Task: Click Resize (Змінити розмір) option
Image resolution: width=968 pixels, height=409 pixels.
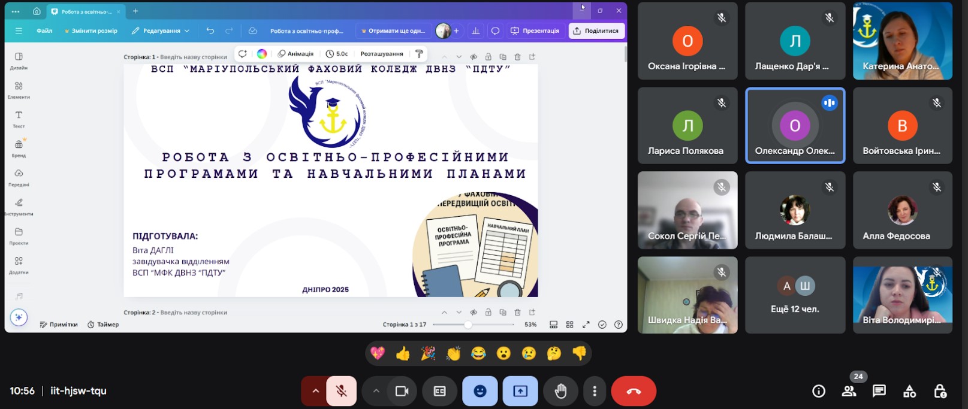Action: [91, 31]
